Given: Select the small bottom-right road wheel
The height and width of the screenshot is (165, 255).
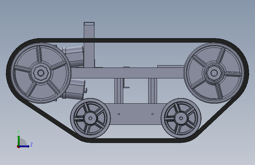Looking at the screenshot, I should pos(181,118).
